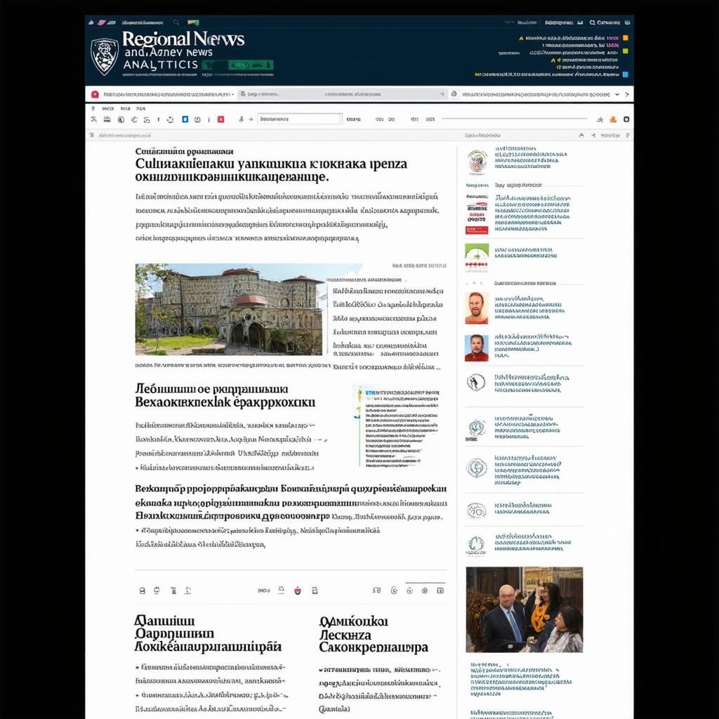
Task: Click the Regional News shield crest logo
Action: click(x=105, y=56)
